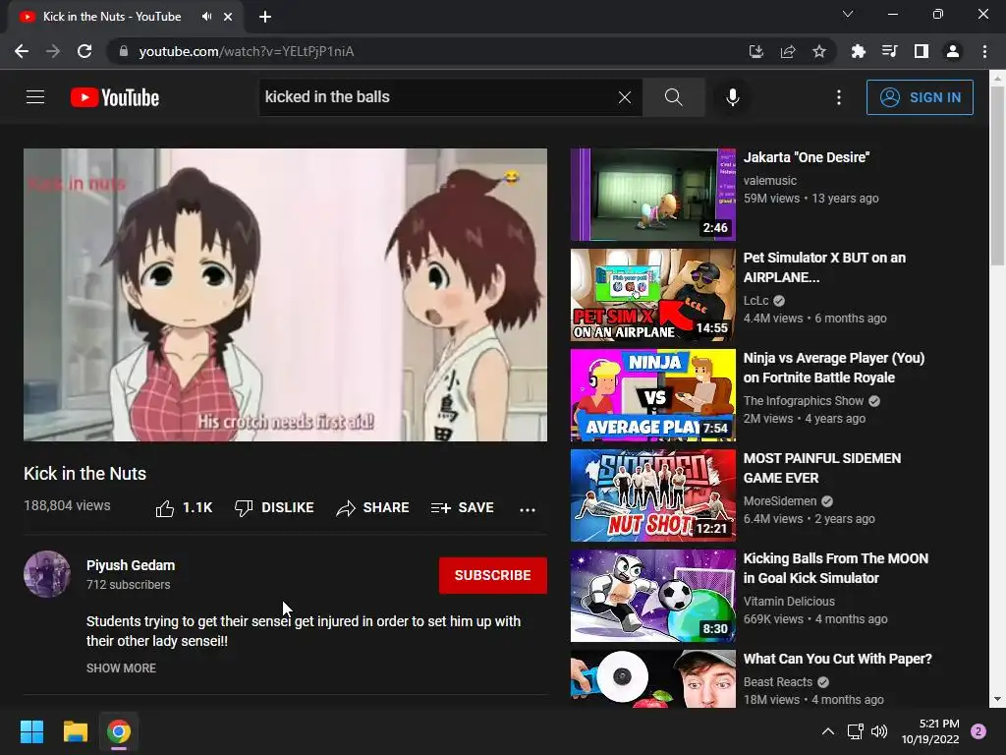Open Chrome extensions puzzle icon
This screenshot has height=755, width=1006.
point(859,51)
